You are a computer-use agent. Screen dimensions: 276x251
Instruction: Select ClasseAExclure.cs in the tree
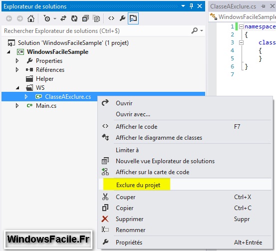point(68,97)
